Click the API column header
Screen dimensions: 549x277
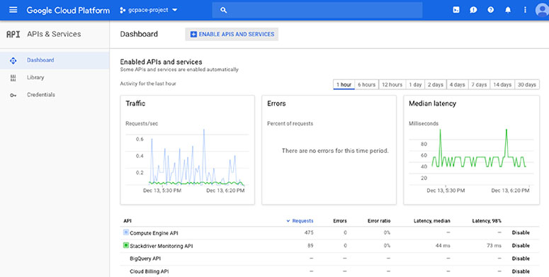(127, 221)
